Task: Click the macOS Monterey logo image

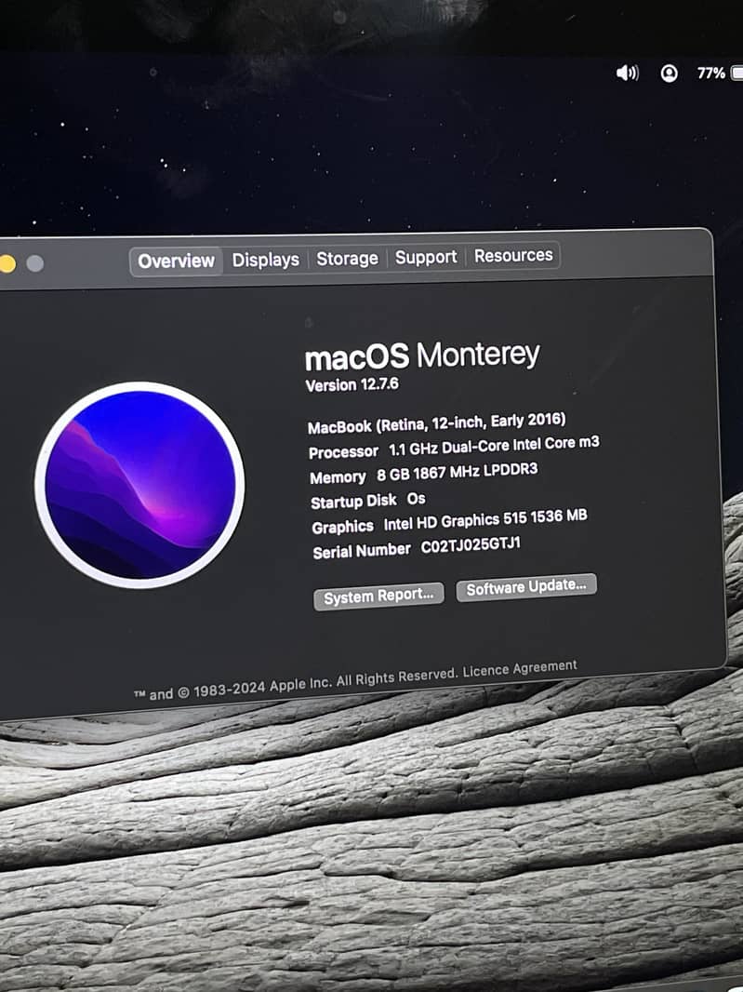Action: click(x=139, y=485)
